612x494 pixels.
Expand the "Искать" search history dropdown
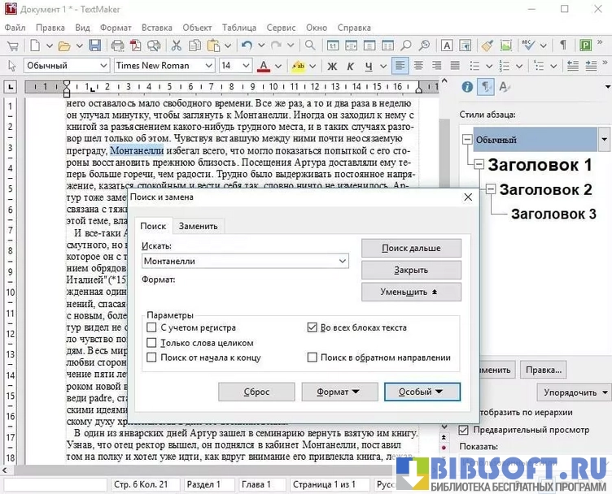[x=342, y=261]
